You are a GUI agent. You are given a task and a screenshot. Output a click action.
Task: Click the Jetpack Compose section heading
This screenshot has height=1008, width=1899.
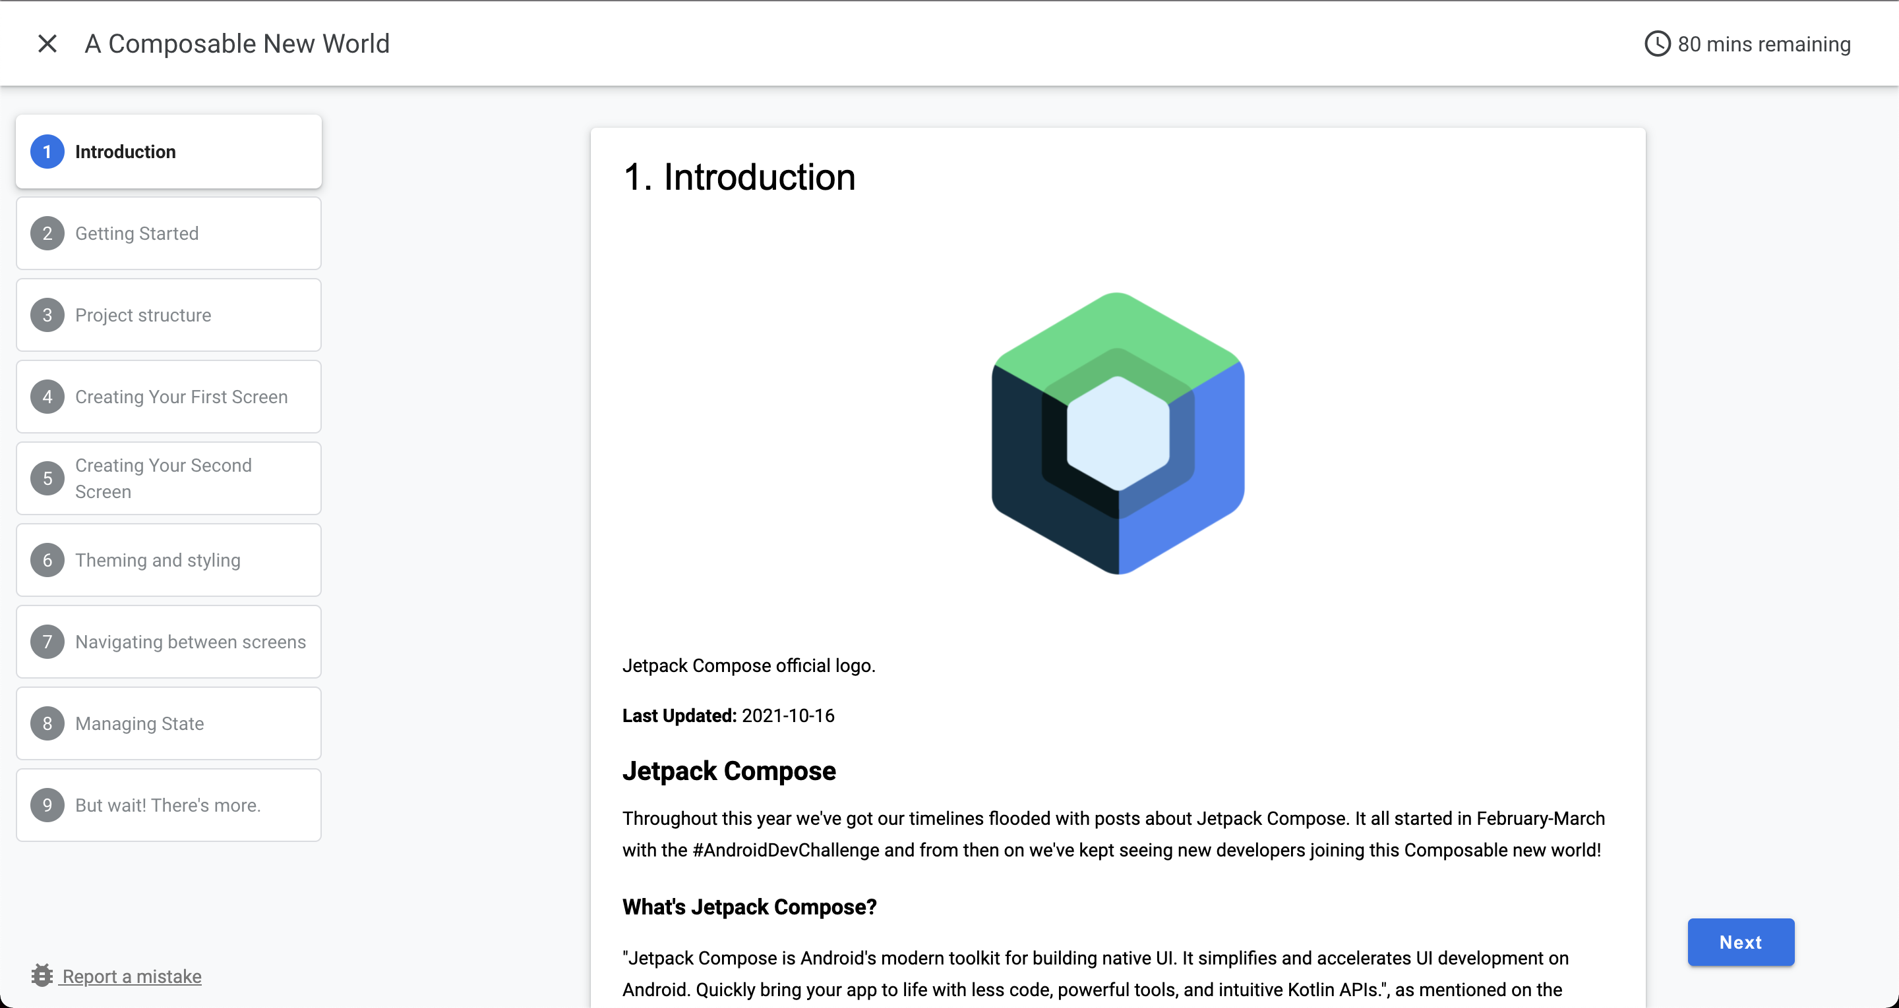click(x=729, y=771)
